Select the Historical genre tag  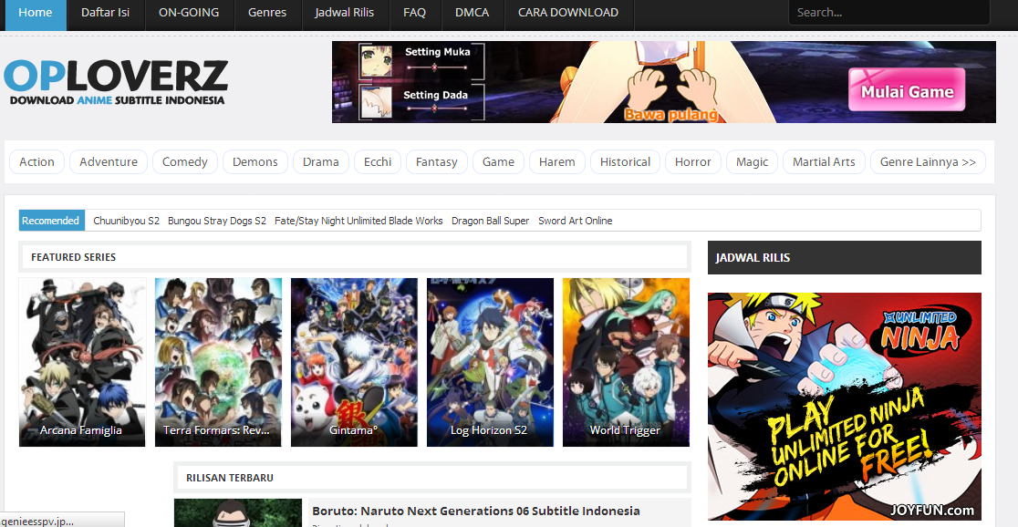[625, 162]
